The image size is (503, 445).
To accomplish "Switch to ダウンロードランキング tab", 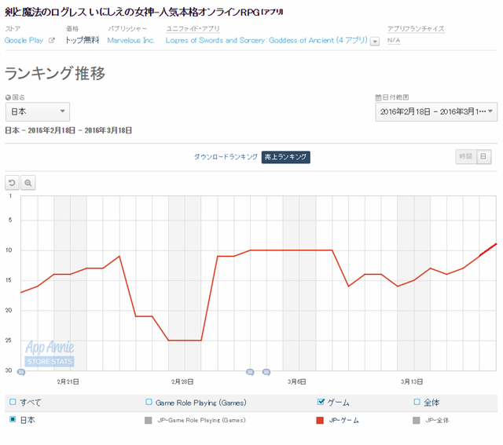I will coord(226,157).
